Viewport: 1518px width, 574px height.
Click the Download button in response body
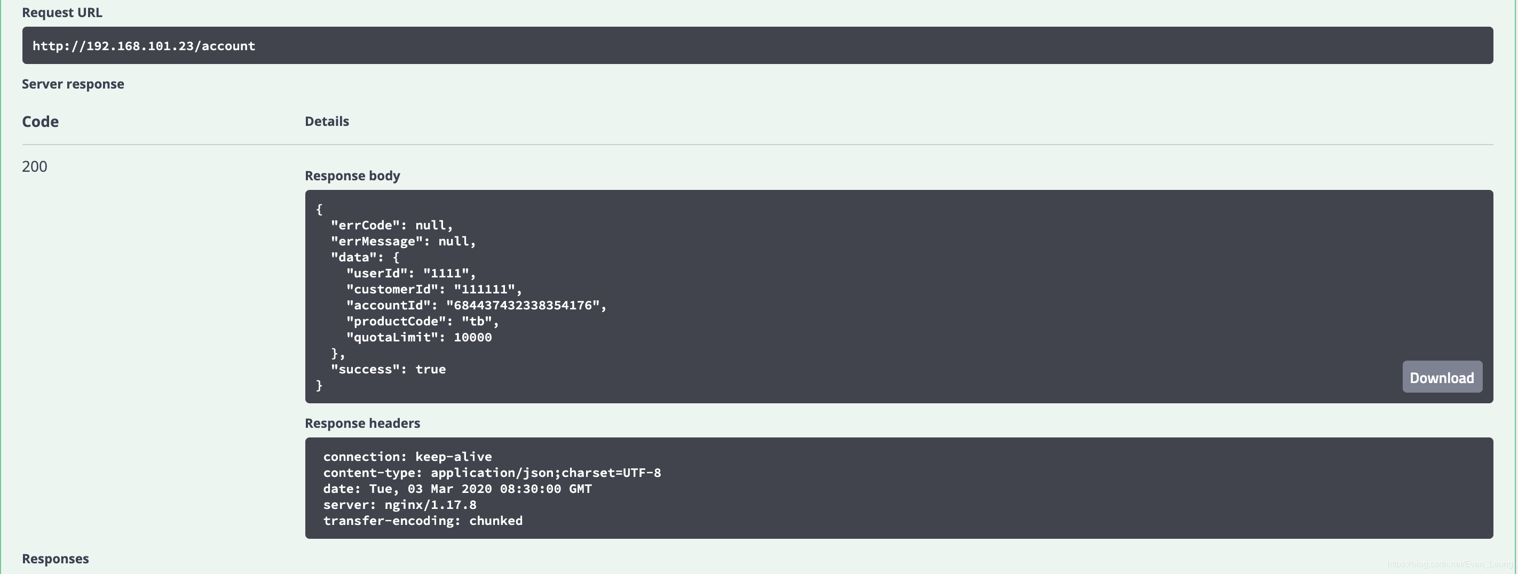(x=1442, y=377)
